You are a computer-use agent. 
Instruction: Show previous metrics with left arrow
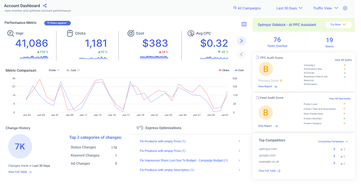coord(241,54)
